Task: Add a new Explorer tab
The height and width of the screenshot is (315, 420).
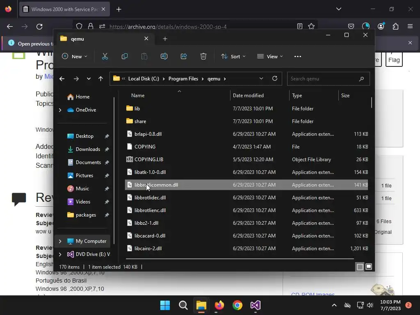Action: click(x=165, y=39)
